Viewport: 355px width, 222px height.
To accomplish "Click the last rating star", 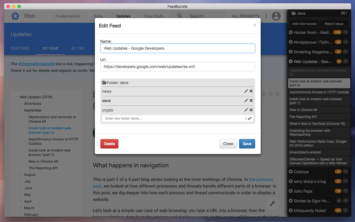I will 277,94.
